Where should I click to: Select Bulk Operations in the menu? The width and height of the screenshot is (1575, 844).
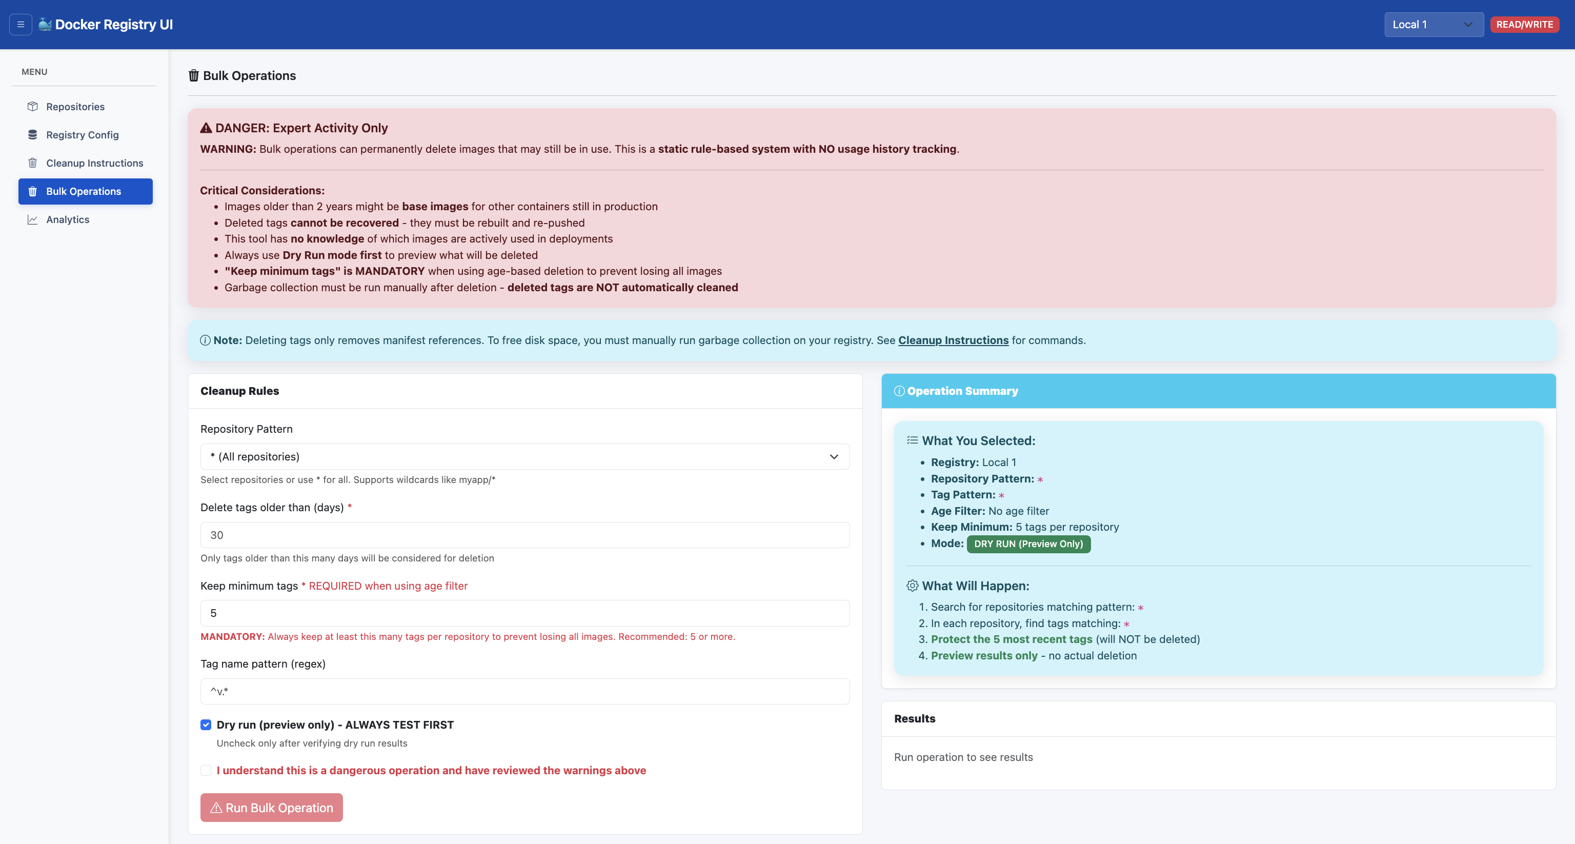pos(84,191)
